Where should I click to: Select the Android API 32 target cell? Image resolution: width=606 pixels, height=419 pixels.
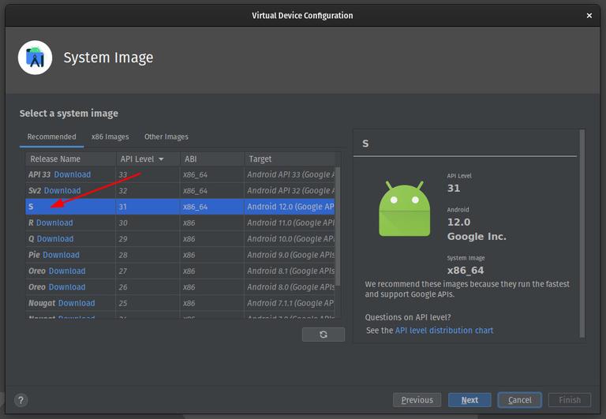point(290,190)
